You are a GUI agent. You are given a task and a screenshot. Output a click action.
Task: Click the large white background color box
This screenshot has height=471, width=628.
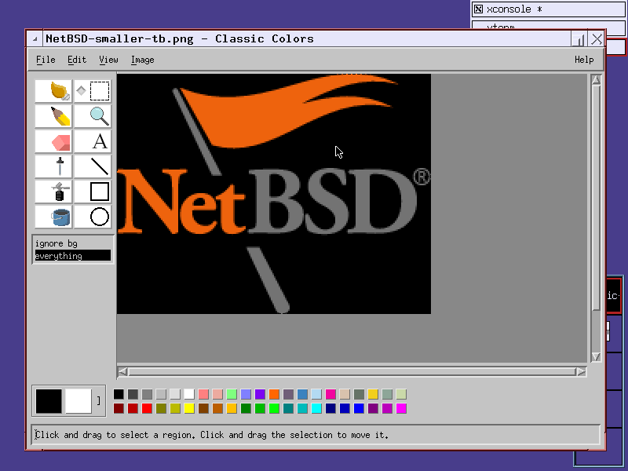point(78,401)
